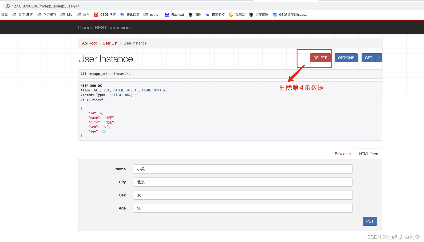Viewport: 424px width, 242px height.
Task: Open the 翻译 bookmark
Action: coord(5,15)
